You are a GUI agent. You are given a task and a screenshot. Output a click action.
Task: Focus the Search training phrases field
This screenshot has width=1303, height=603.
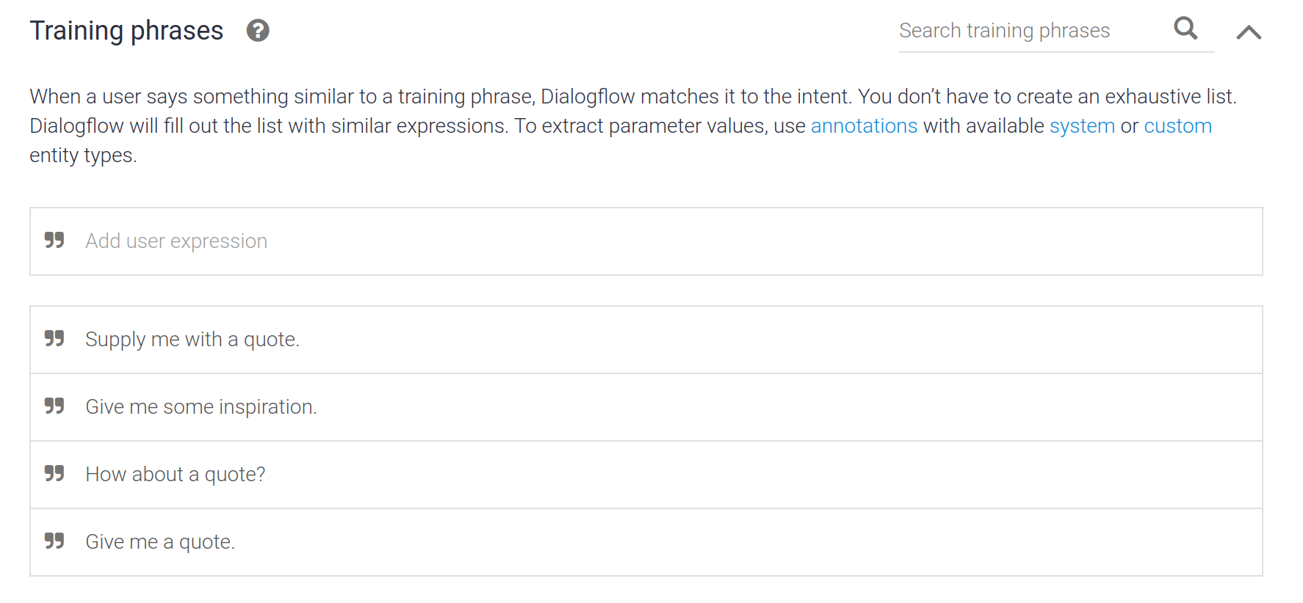[x=1031, y=31]
